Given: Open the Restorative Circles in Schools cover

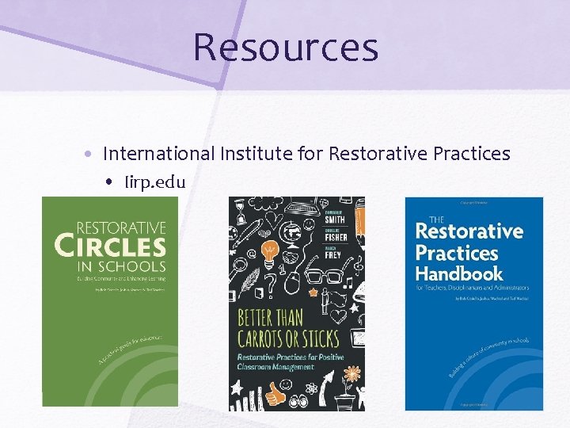Looking at the screenshot, I should coord(110,301).
